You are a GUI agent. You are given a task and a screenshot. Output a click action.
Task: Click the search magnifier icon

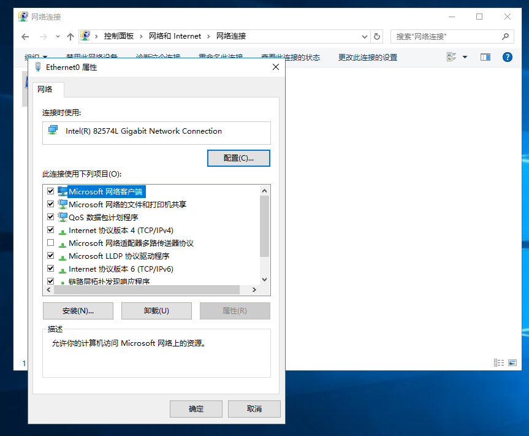(x=505, y=36)
